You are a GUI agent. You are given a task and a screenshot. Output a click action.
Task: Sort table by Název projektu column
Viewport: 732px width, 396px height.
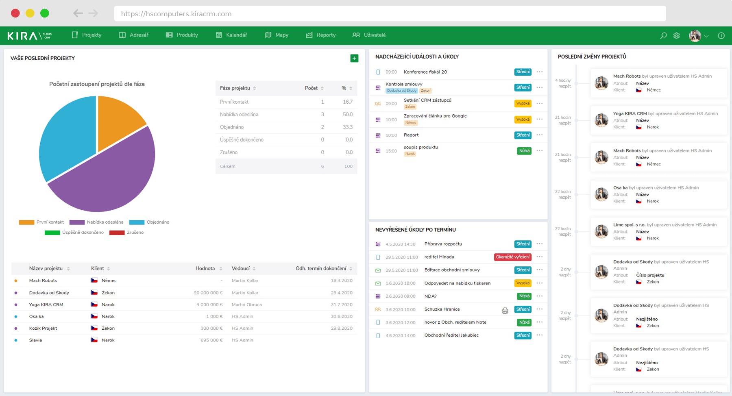click(46, 268)
